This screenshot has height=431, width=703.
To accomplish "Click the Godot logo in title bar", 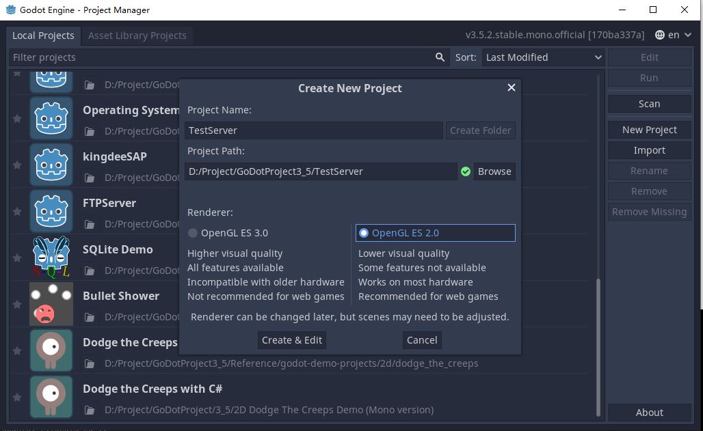I will click(x=11, y=10).
